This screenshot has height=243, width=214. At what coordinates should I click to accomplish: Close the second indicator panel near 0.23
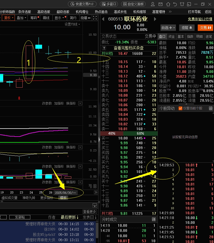[80, 147]
